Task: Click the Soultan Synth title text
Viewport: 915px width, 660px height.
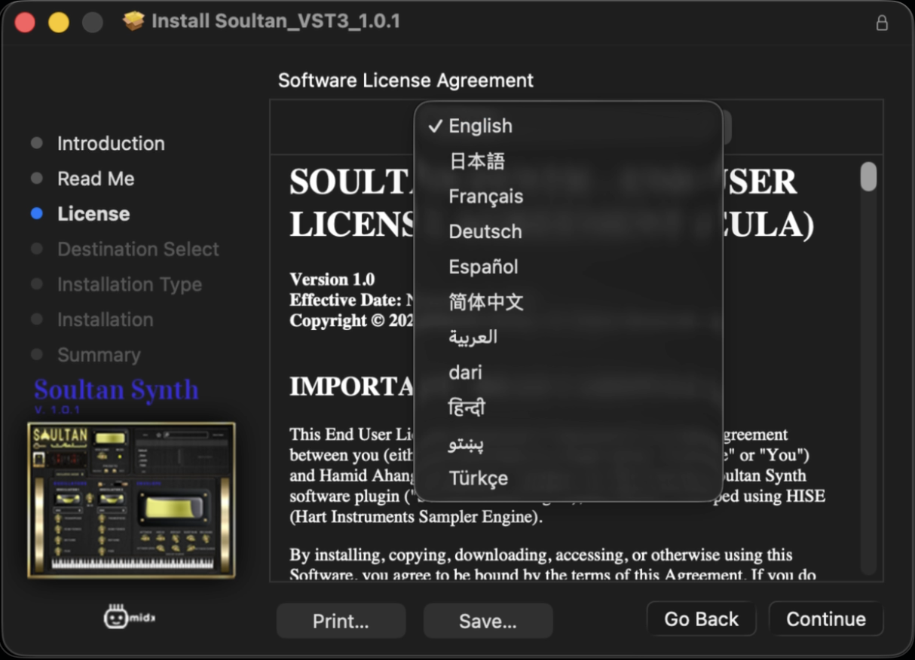Action: click(116, 390)
